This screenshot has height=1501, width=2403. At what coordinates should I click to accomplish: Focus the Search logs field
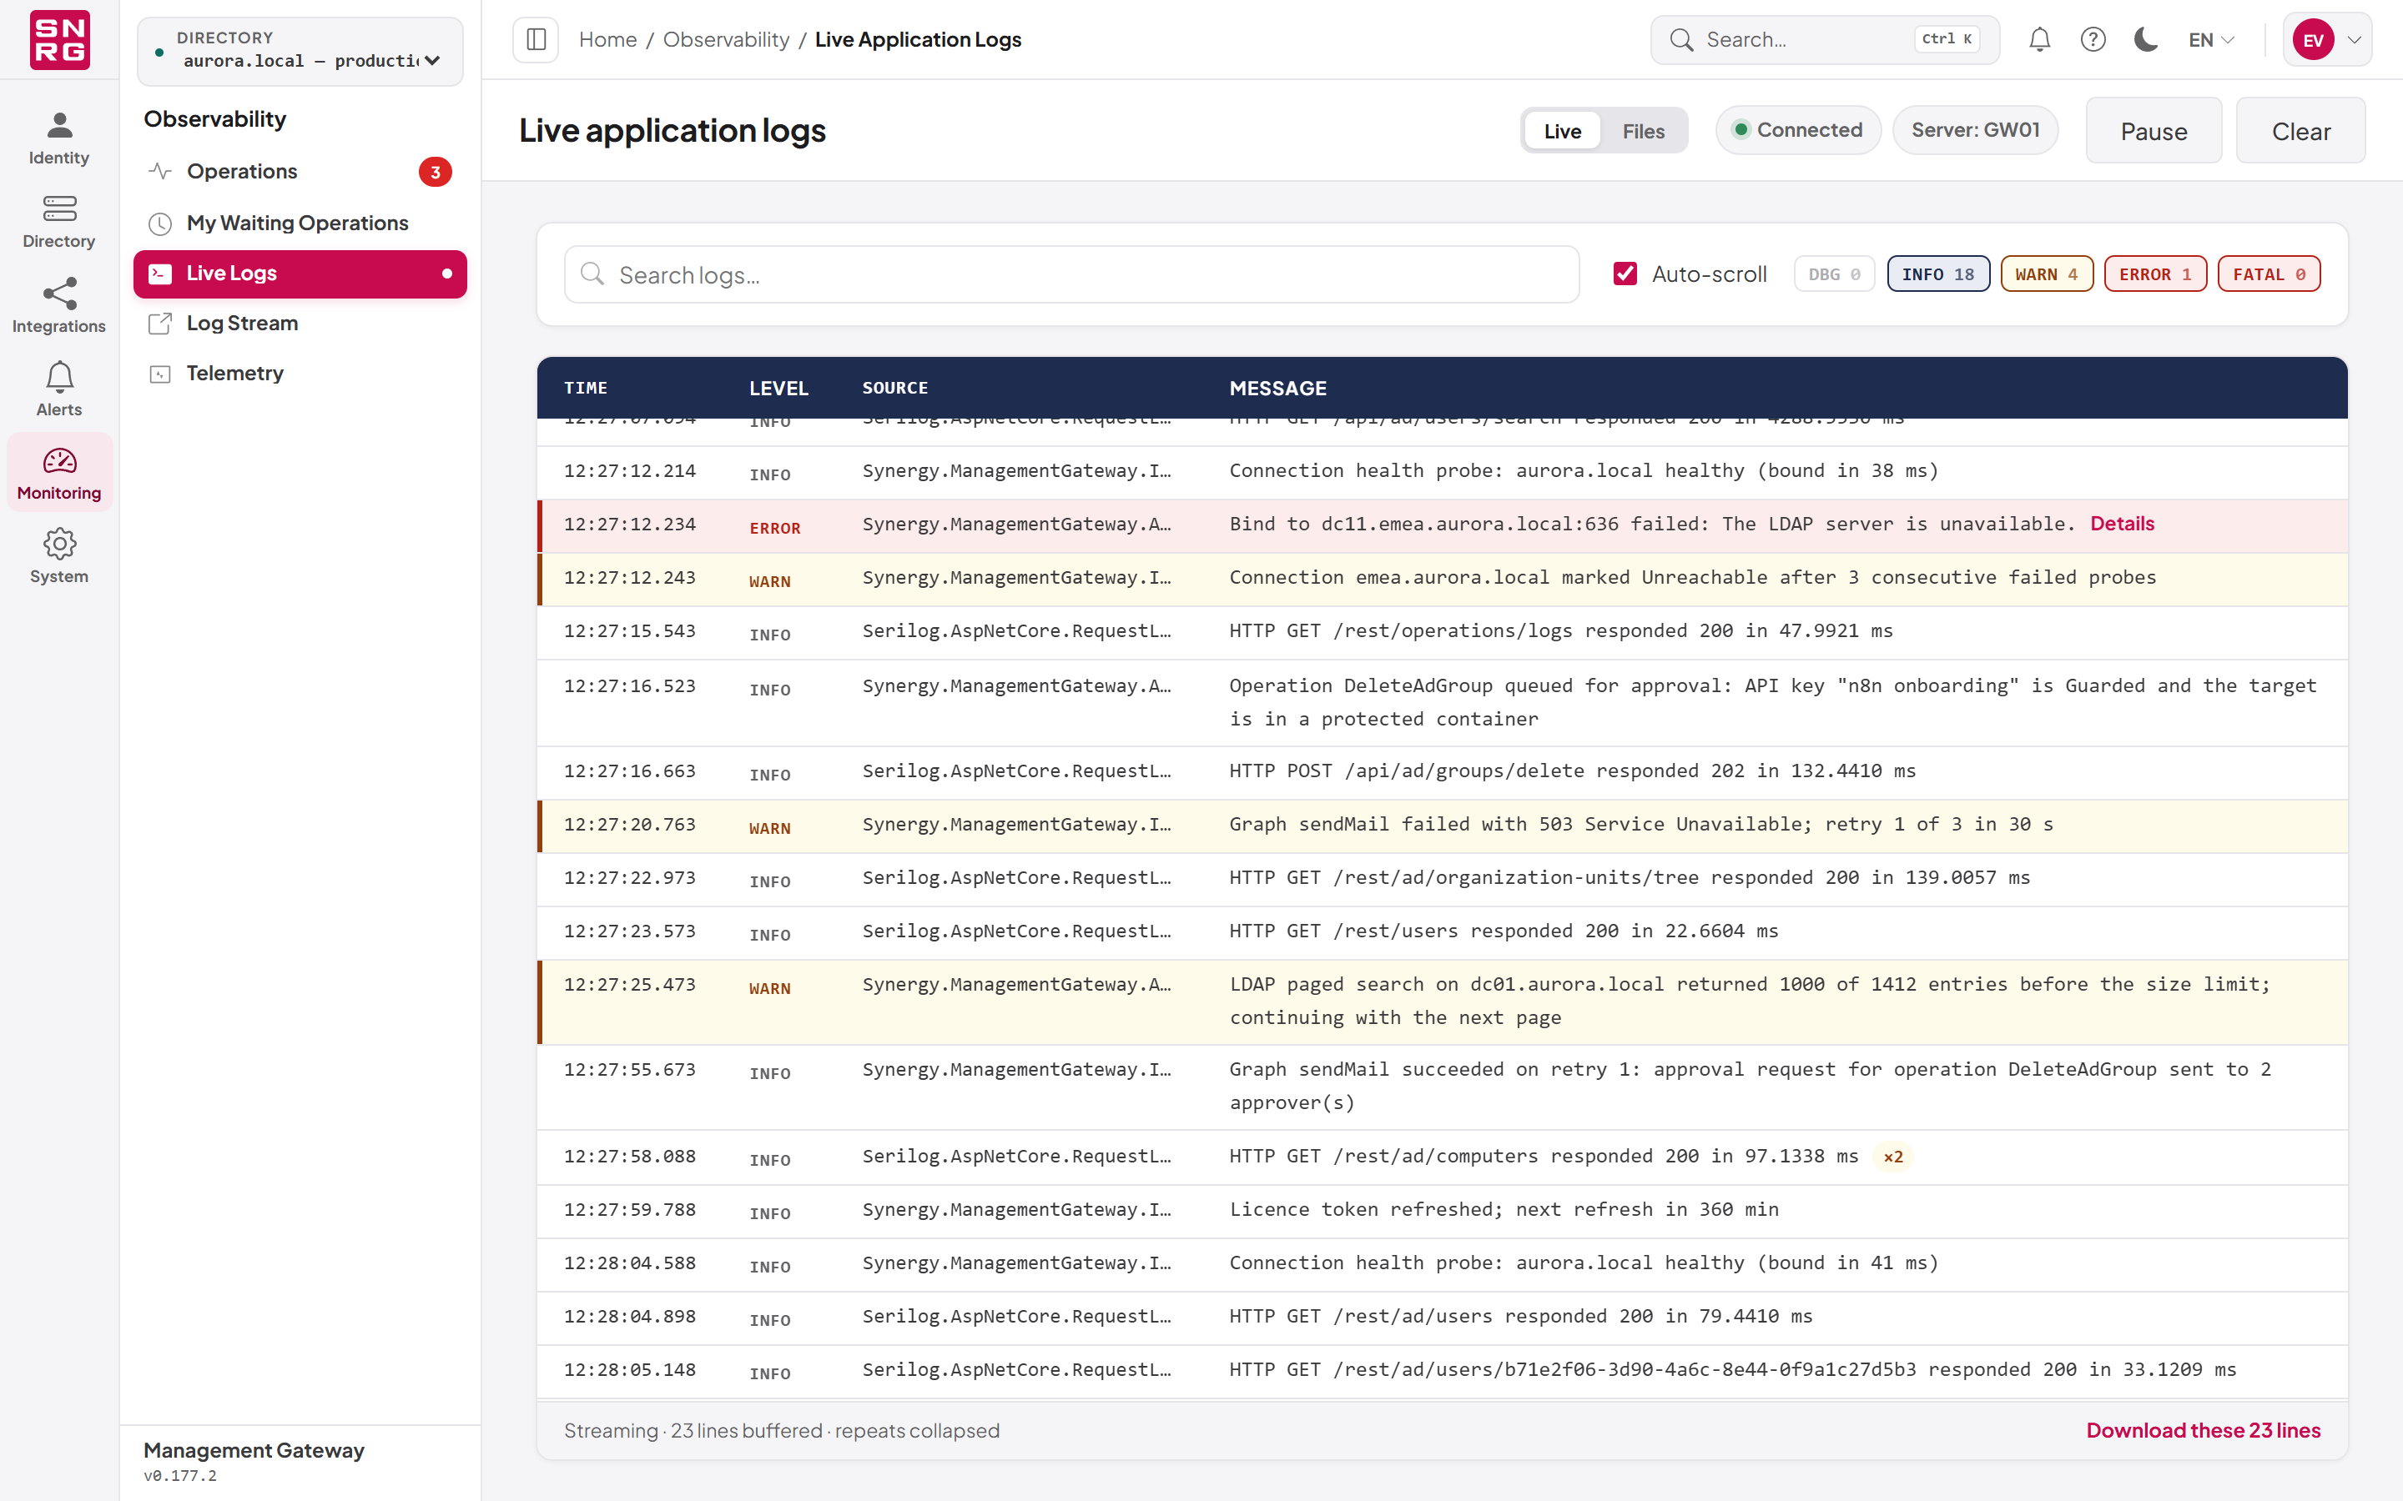pyautogui.click(x=1071, y=274)
